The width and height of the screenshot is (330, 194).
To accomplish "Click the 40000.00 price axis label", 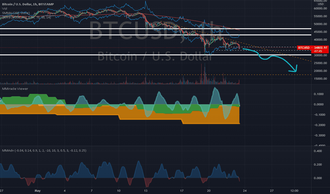I will click(x=320, y=40).
